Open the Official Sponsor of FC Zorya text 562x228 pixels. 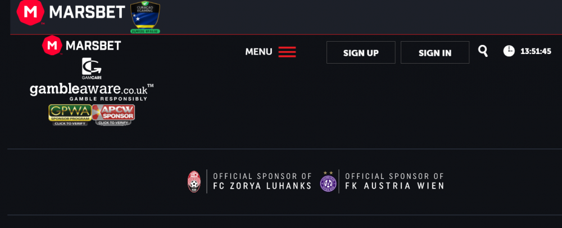coord(262,181)
